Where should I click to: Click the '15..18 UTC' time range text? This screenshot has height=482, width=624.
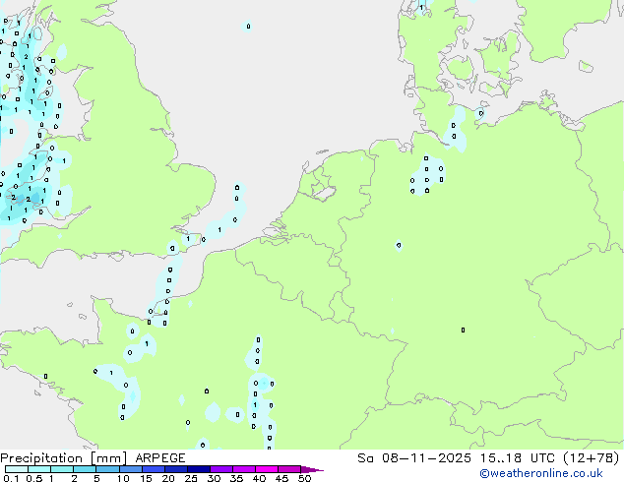coord(517,458)
